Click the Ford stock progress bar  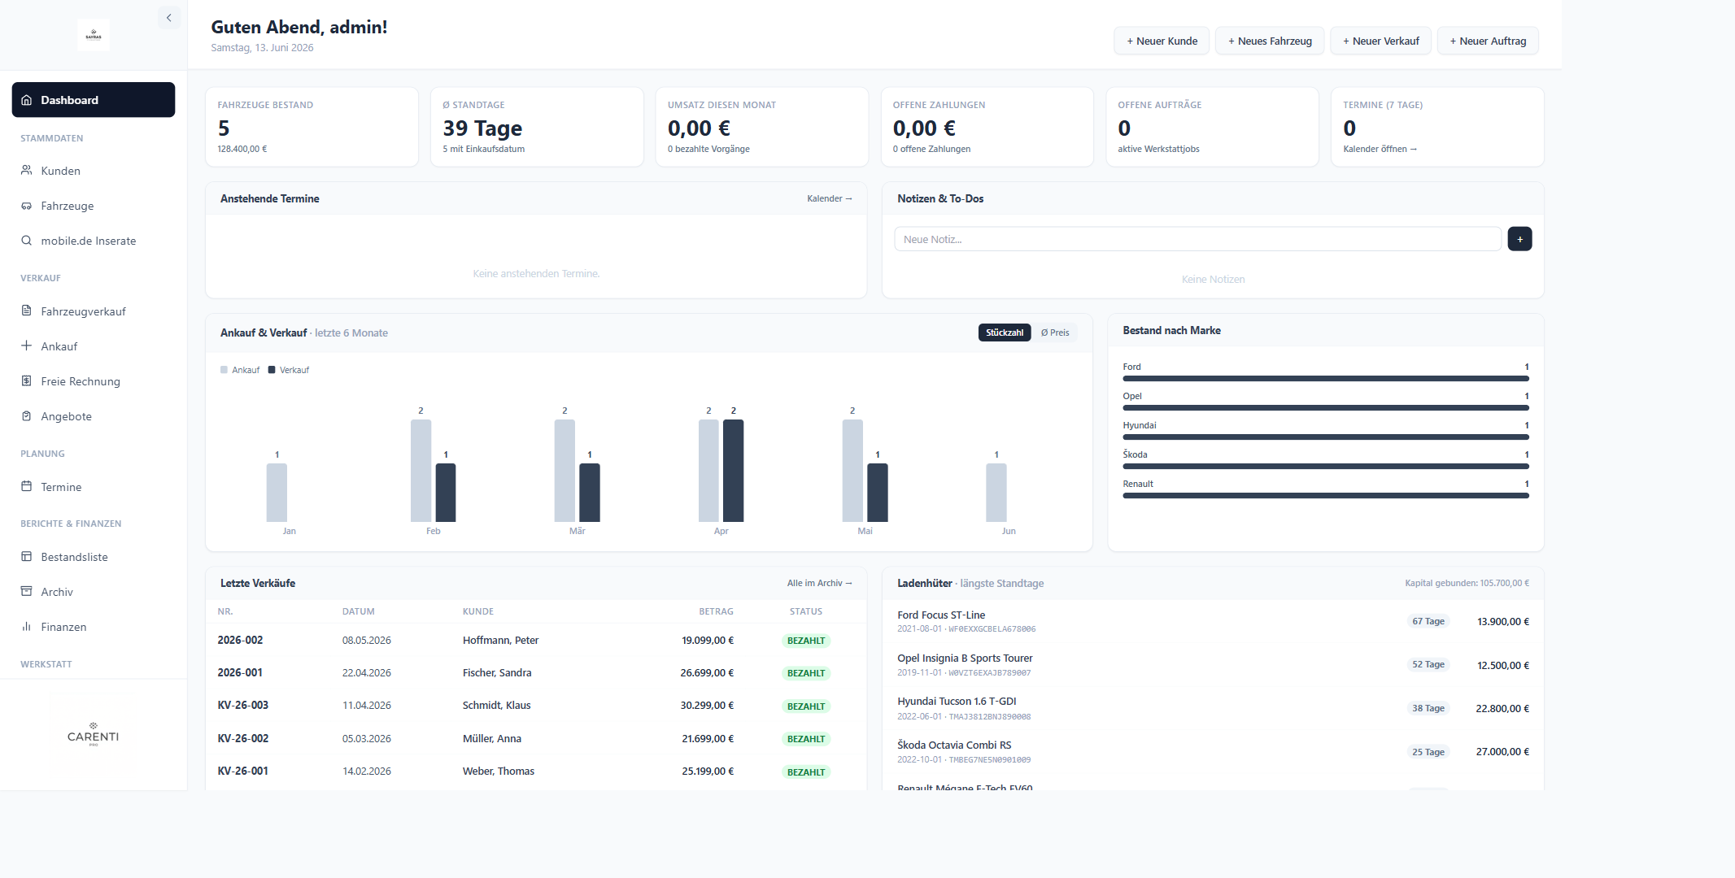coord(1326,379)
